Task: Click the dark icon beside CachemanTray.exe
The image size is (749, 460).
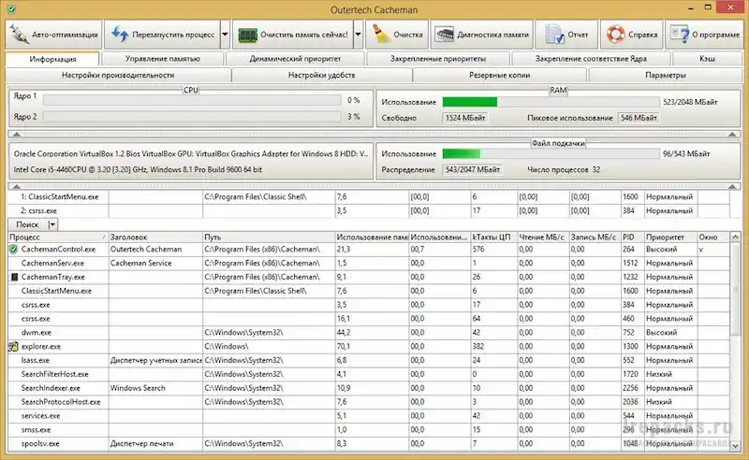Action: click(14, 277)
